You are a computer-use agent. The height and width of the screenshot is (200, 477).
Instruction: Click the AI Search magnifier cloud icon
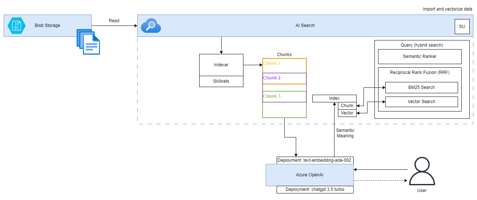pos(151,26)
